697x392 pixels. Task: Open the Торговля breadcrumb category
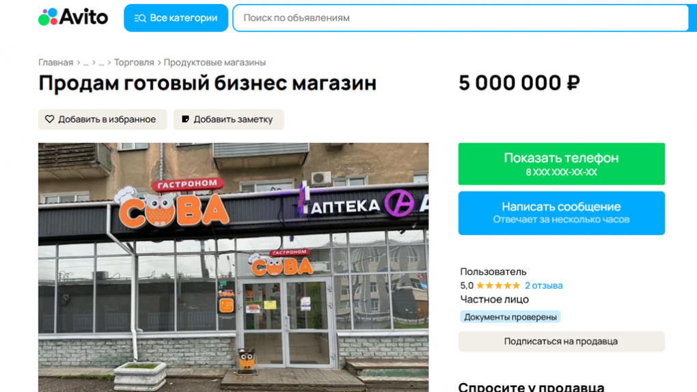tap(134, 63)
